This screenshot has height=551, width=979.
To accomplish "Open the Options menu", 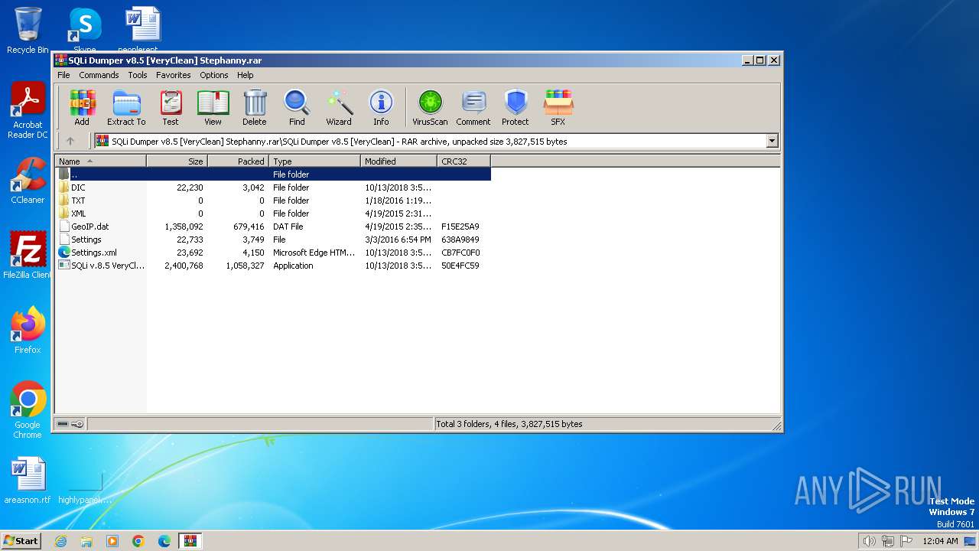I will pyautogui.click(x=214, y=75).
